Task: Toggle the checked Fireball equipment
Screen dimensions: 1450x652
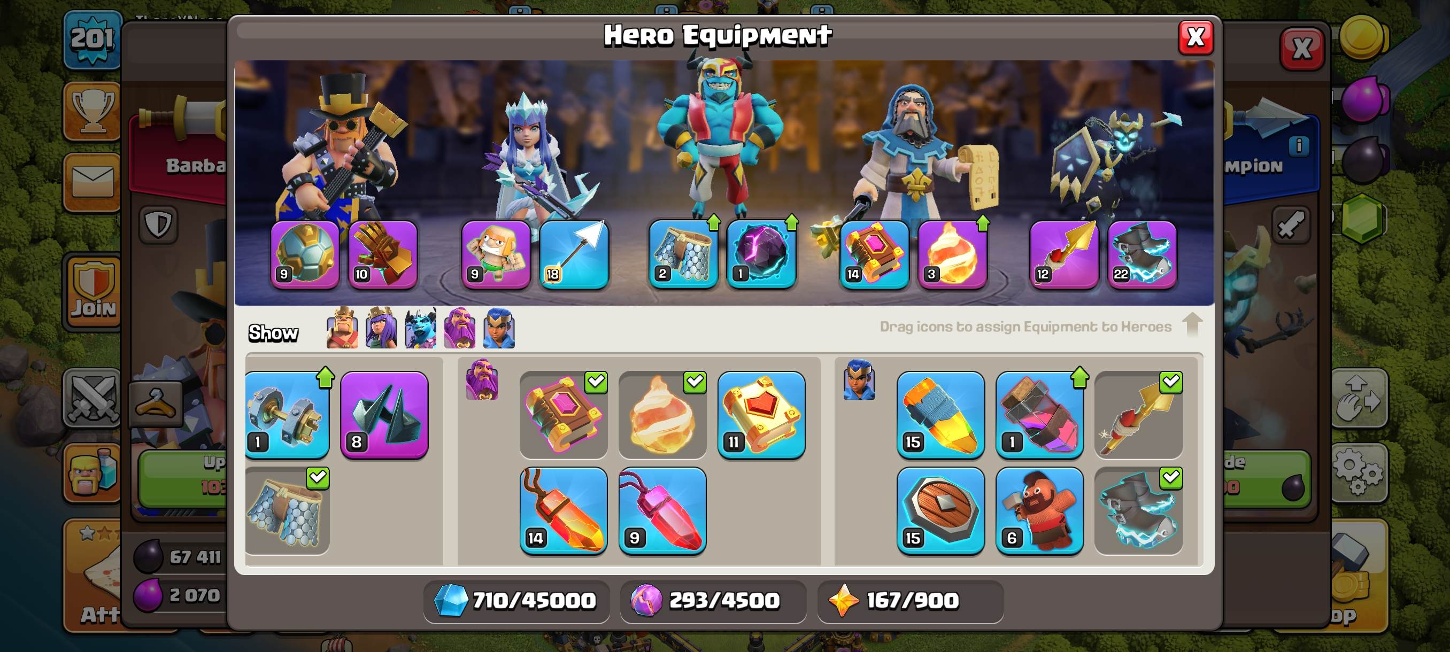Action: coord(662,415)
